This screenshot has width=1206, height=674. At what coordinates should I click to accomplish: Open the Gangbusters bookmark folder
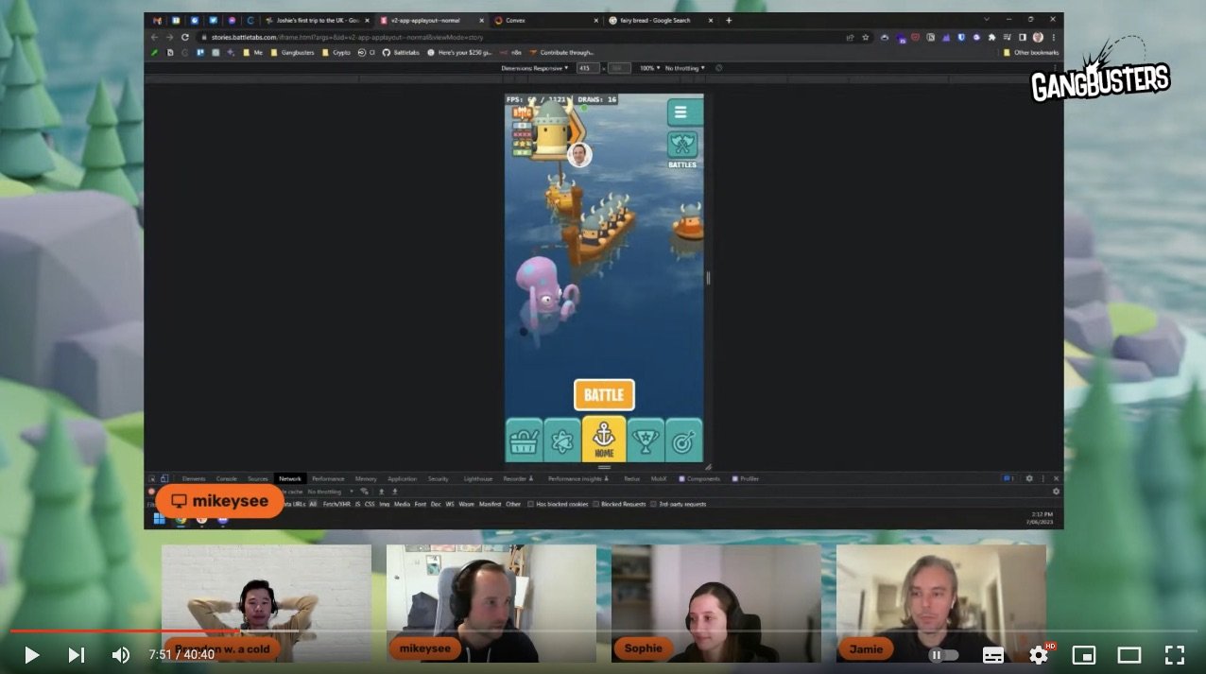(x=291, y=52)
